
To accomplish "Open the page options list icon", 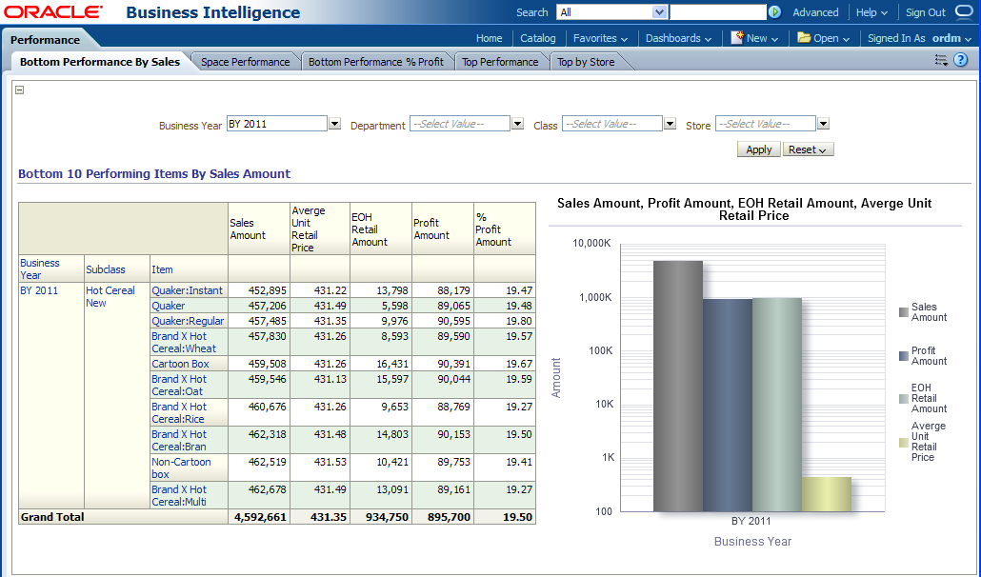I will (x=941, y=60).
